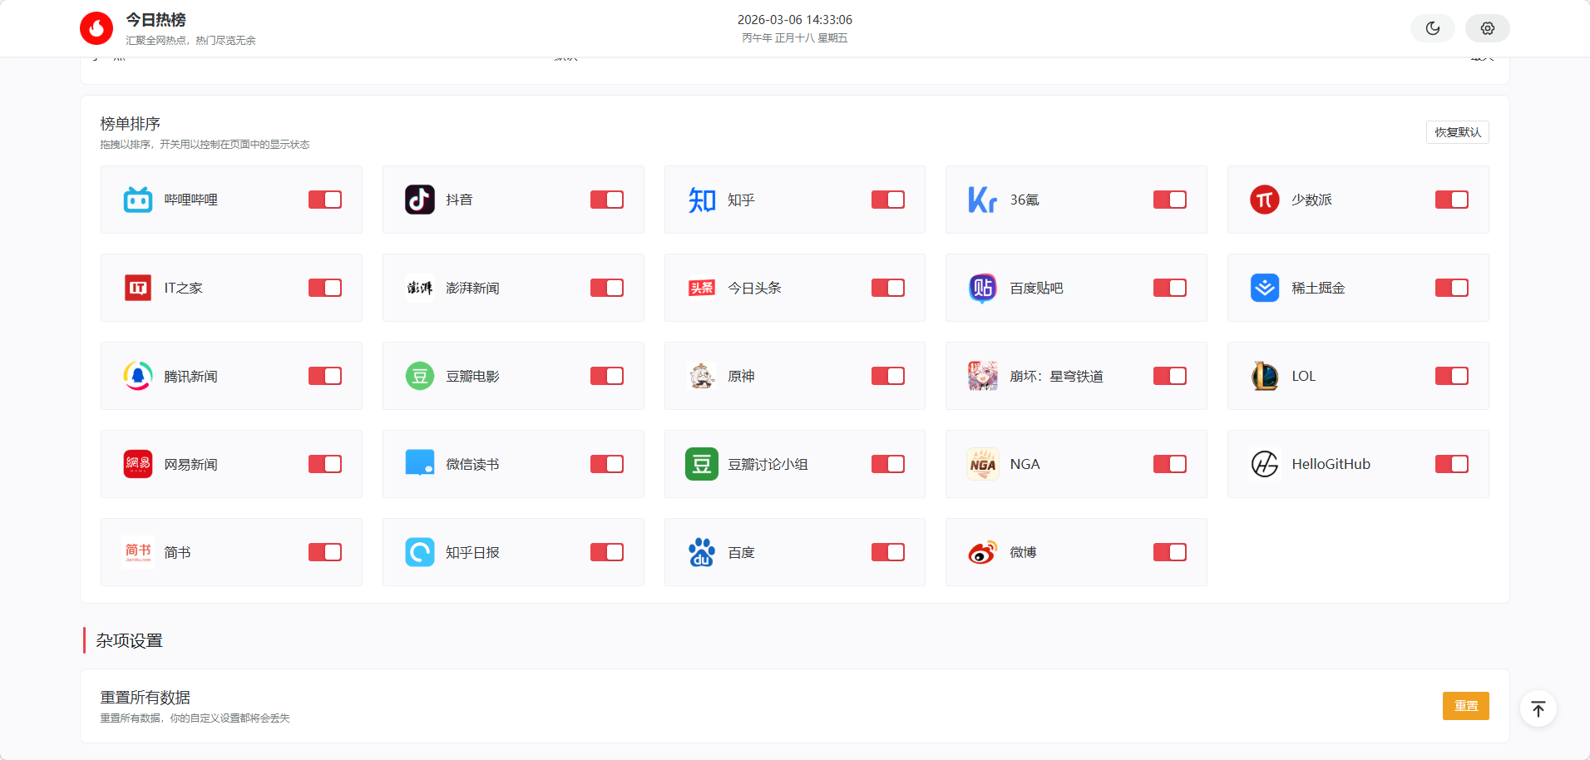
Task: Click the 36氪 Kr icon
Action: (x=982, y=200)
